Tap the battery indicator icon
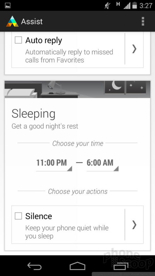The image size is (155, 276). tap(134, 5)
